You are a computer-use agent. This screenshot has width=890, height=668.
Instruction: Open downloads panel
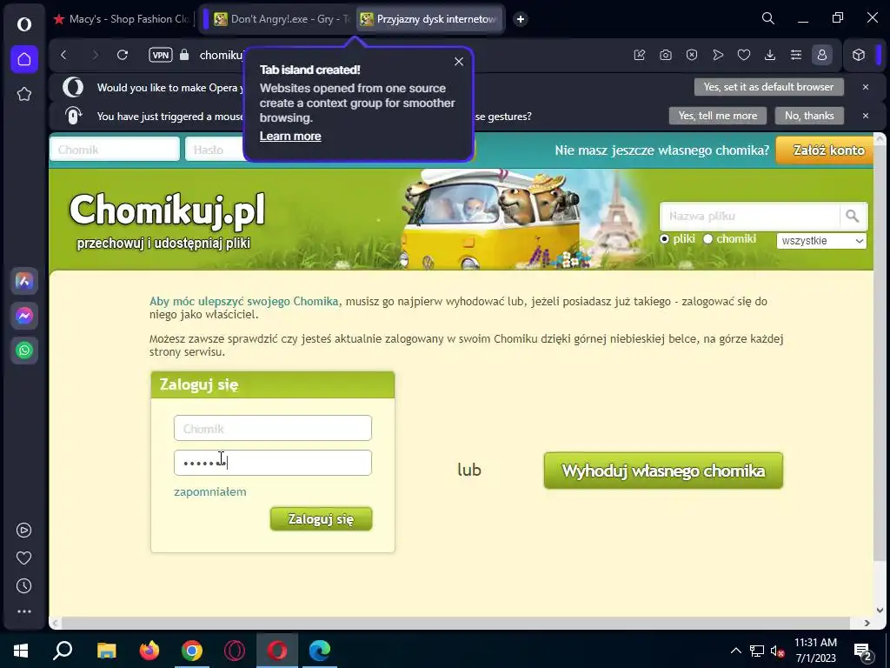770,55
